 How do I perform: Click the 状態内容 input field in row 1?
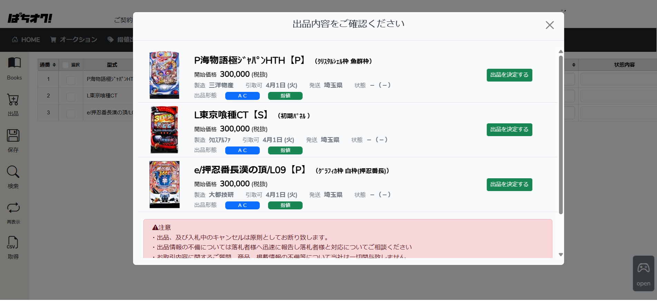[x=618, y=79]
